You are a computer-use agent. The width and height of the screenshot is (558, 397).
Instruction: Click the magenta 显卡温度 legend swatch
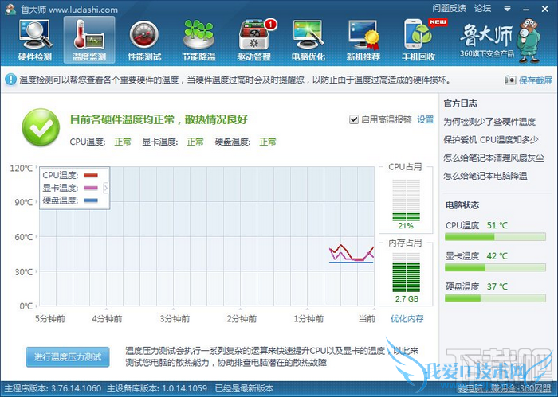(91, 188)
